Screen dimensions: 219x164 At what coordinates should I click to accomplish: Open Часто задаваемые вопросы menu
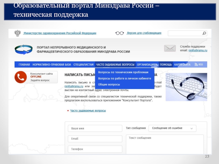tap(115, 65)
